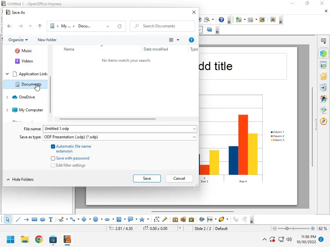Click the Shadow toolbar icon
This screenshot has width=330, height=247.
(209, 30)
